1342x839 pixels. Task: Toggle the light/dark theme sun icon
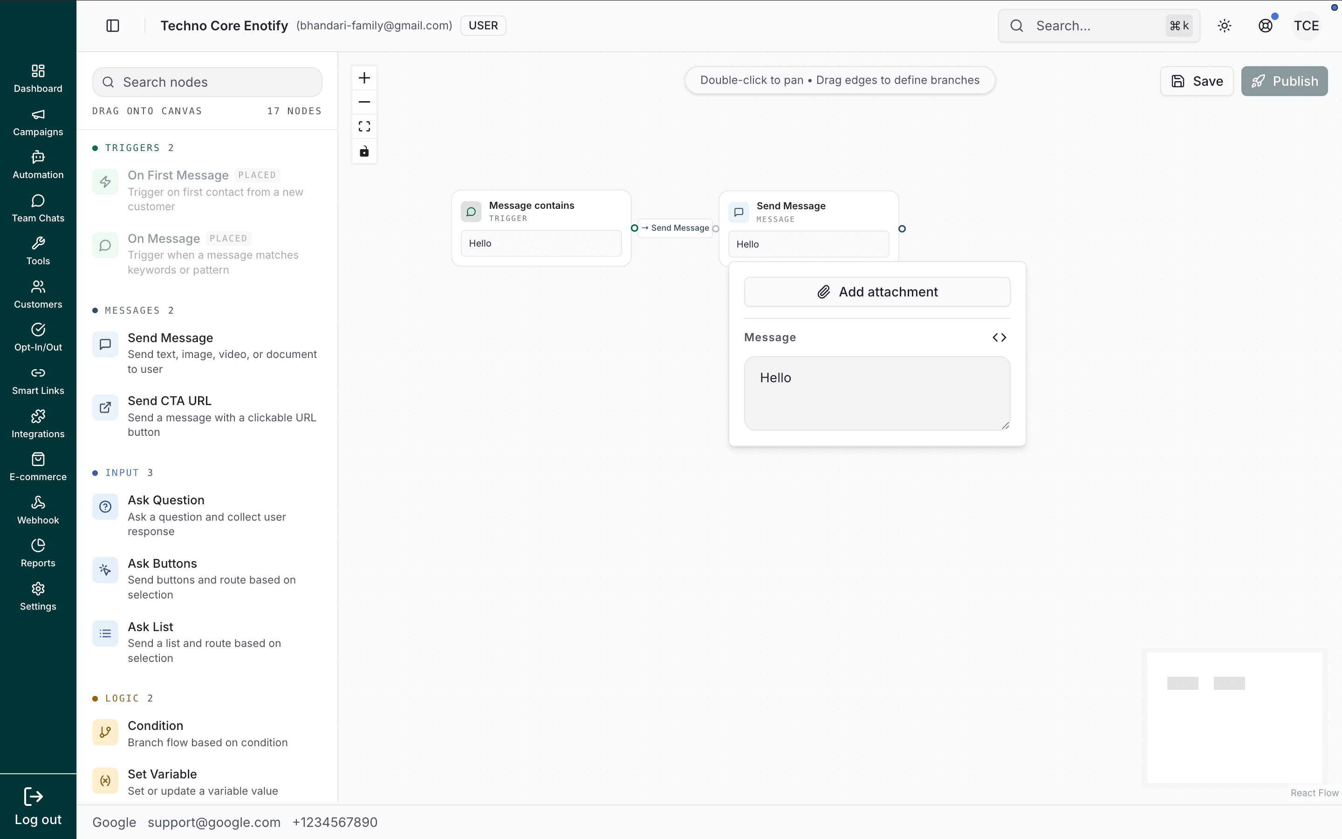1225,26
